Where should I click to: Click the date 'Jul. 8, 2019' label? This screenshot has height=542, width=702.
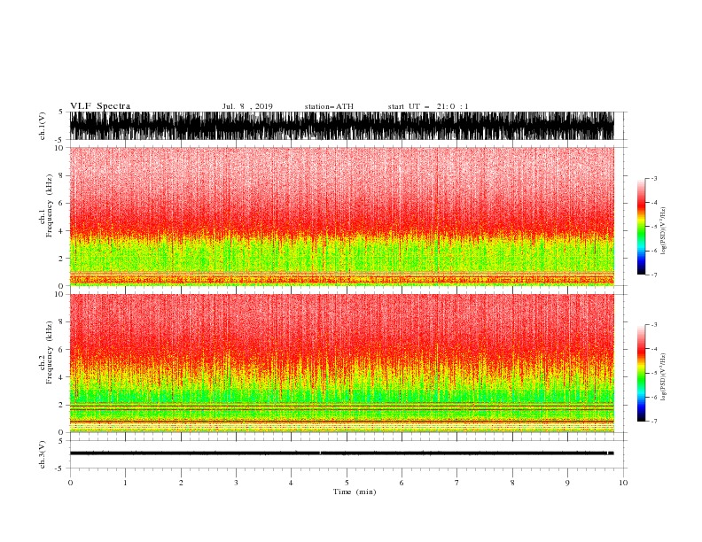coord(247,106)
